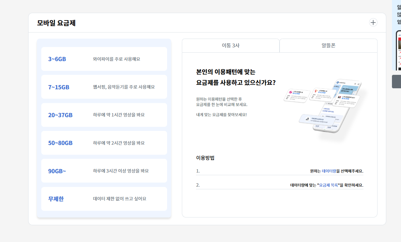Select the 3~6GB data option
The width and height of the screenshot is (401, 242).
(x=104, y=59)
